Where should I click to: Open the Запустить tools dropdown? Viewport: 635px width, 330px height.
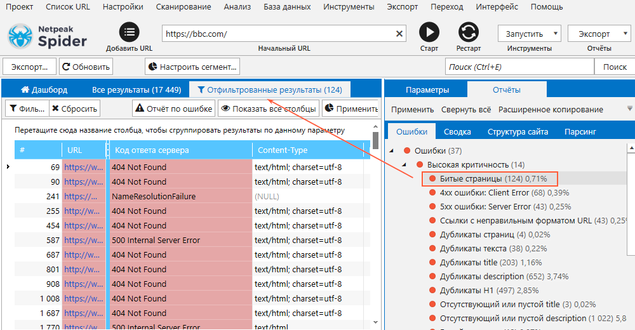coord(529,34)
